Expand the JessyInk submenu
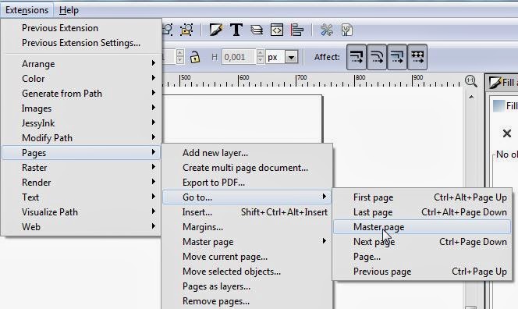Screen dimensions: 518x309 pyautogui.click(x=81, y=123)
